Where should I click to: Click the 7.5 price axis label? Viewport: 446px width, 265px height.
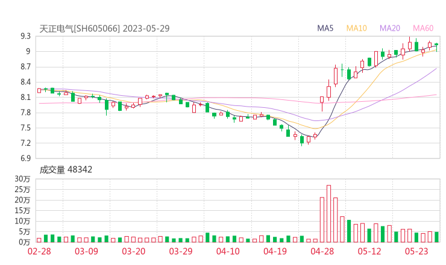point(25,128)
